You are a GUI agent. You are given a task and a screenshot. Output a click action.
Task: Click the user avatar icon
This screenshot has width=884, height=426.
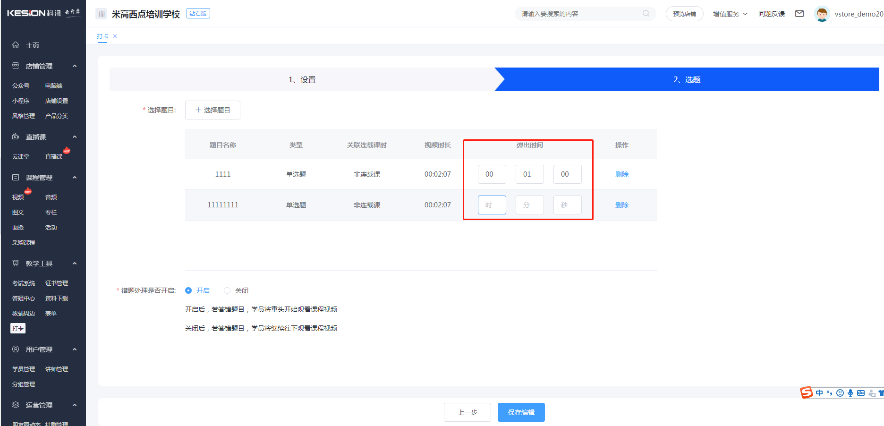pyautogui.click(x=822, y=14)
